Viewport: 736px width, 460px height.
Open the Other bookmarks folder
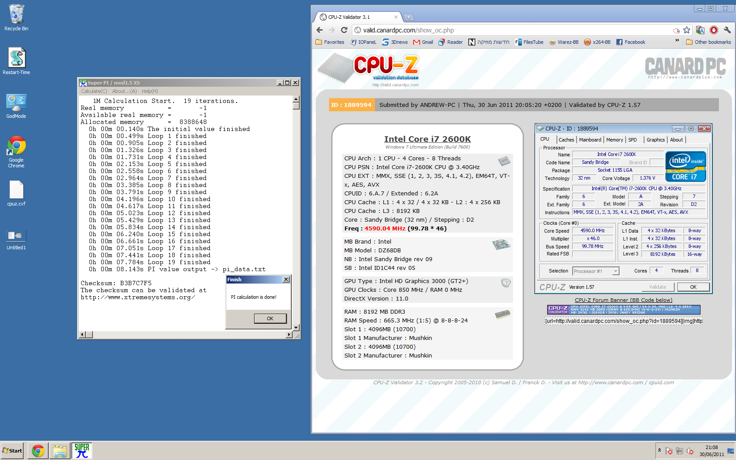point(708,42)
